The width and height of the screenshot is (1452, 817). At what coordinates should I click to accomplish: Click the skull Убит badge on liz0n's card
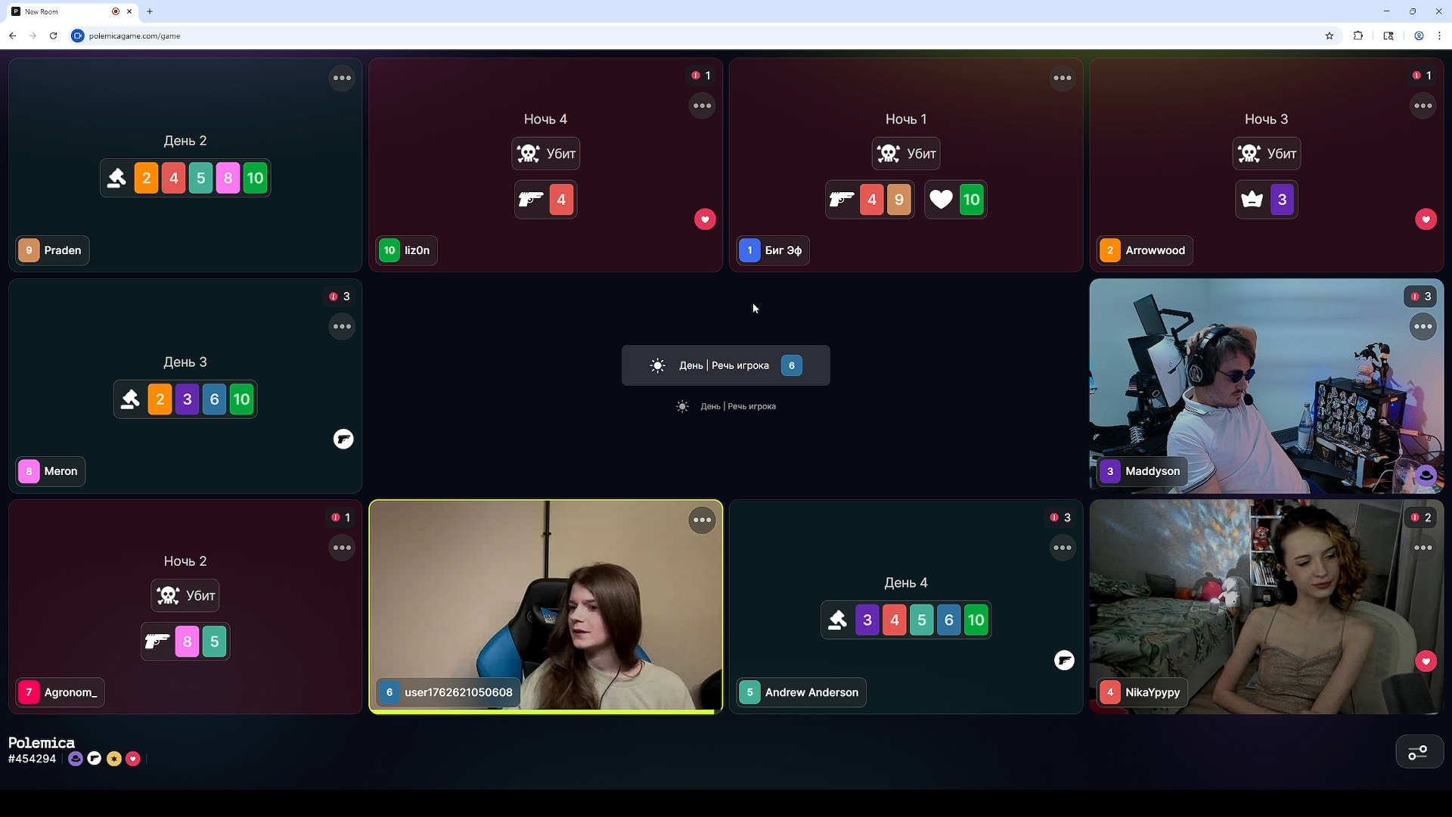pyautogui.click(x=545, y=154)
